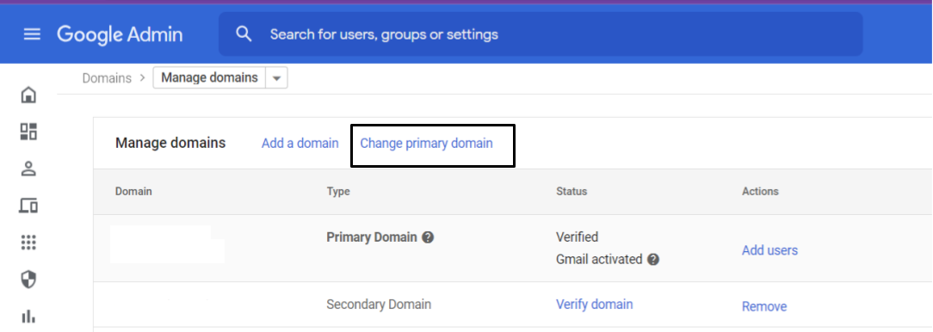Select the Manage domains breadcrumb box
The height and width of the screenshot is (332, 933).
(x=209, y=78)
